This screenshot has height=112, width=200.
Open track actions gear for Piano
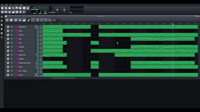tap(8, 31)
